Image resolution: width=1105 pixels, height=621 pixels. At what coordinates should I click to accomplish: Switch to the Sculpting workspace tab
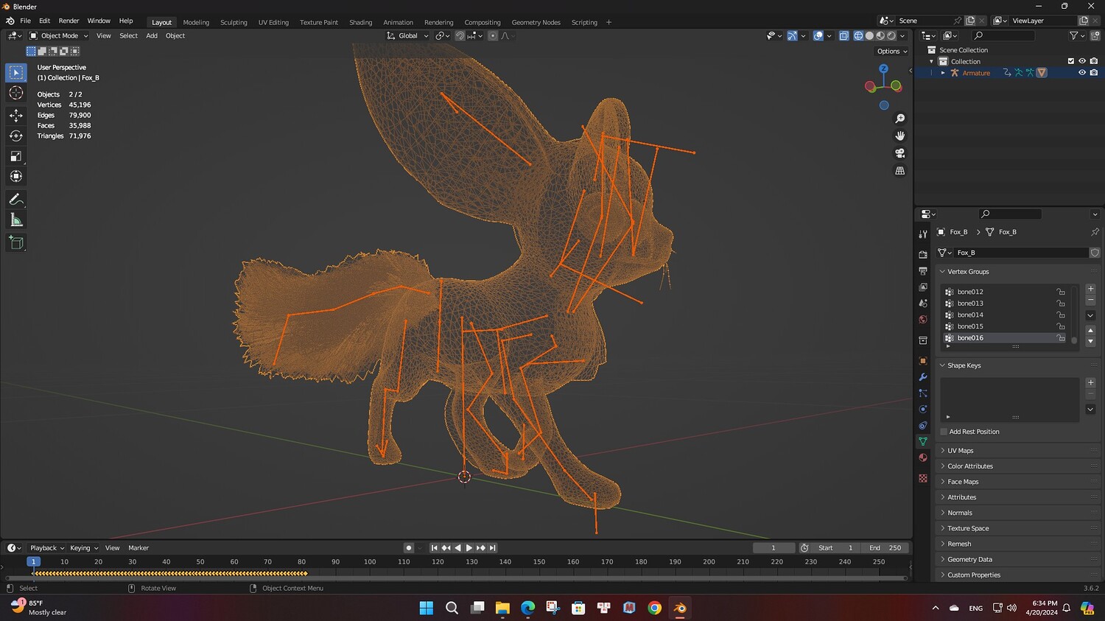(x=234, y=22)
